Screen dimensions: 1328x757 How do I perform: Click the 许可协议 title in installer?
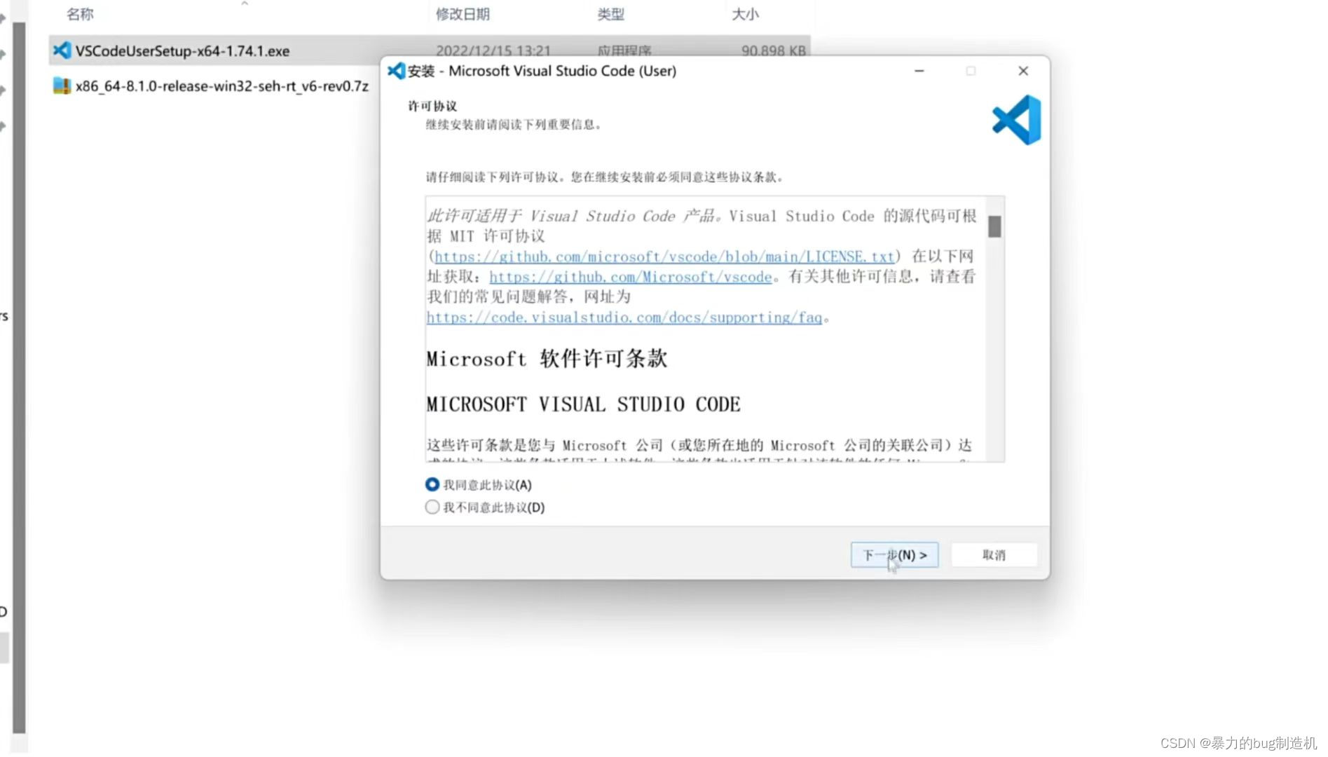(x=432, y=106)
